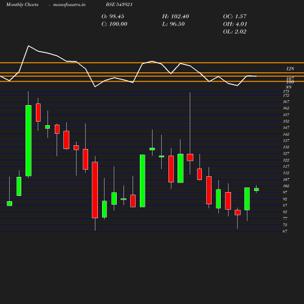Viewport: 304px width, 304px height.
Task: Click price axis label 97
Action: point(285,192)
